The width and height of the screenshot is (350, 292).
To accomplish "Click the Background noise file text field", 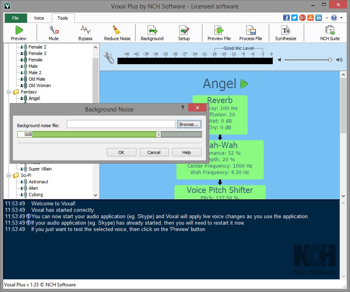I will (121, 124).
